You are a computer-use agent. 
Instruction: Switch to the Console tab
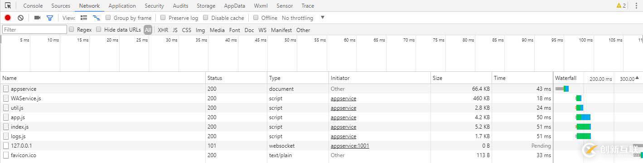point(33,6)
